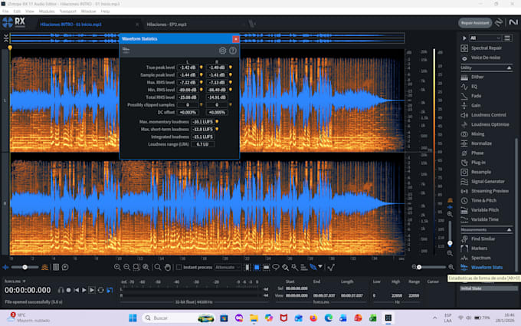This screenshot has height=326, width=521.
Task: Enable the Instant process checkbox
Action: tap(179, 267)
